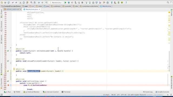The width and height of the screenshot is (173, 97).
Task: Open the Captures tool window
Action: (x=1, y=39)
